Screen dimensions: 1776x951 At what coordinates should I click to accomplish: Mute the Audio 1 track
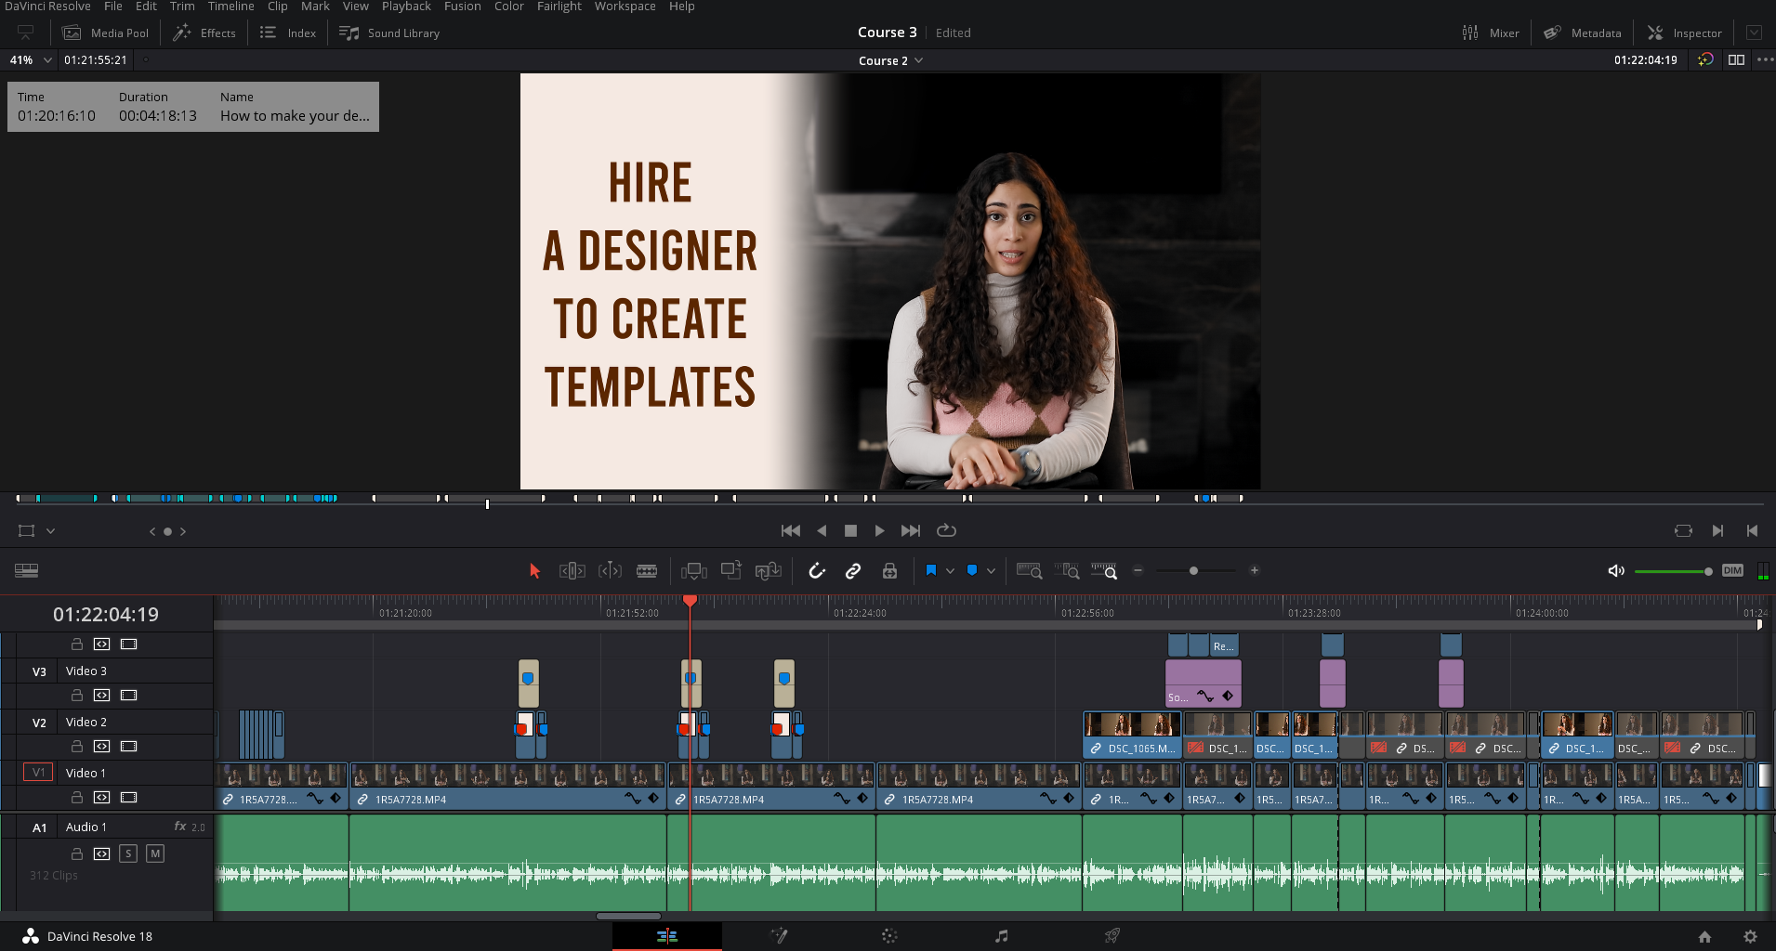155,853
